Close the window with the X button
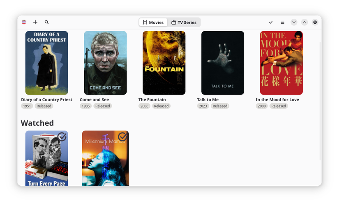The width and height of the screenshot is (339, 205). [x=315, y=22]
